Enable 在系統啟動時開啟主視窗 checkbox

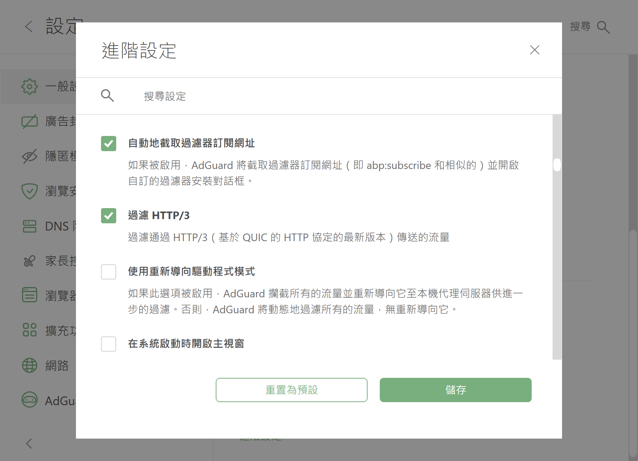click(x=109, y=344)
